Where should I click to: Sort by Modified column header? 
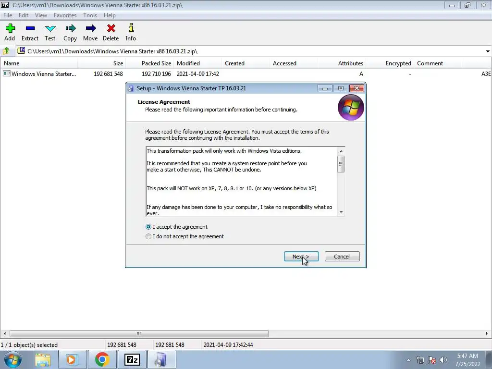click(197, 63)
